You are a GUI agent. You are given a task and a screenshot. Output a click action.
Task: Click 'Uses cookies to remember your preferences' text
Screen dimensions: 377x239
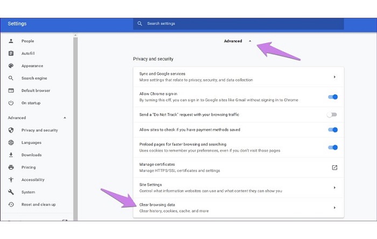210,150
